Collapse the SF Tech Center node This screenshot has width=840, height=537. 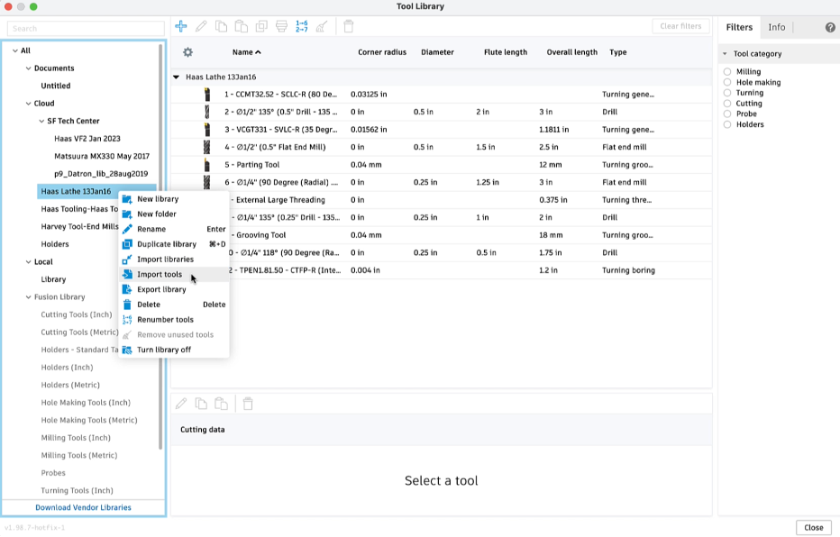(x=41, y=122)
